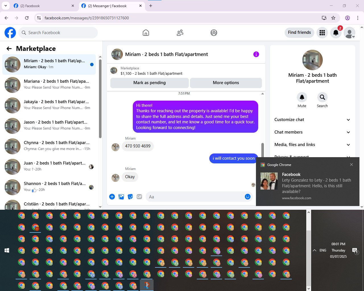
Task: Open the Facebook menu grid icon
Action: (x=322, y=33)
